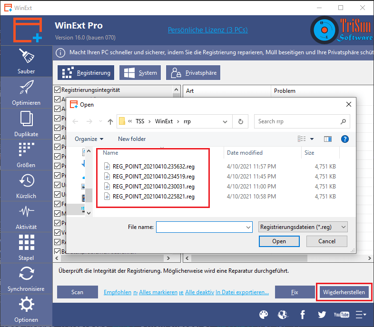
Task: Click In Datei exportieren link
Action: (x=242, y=292)
